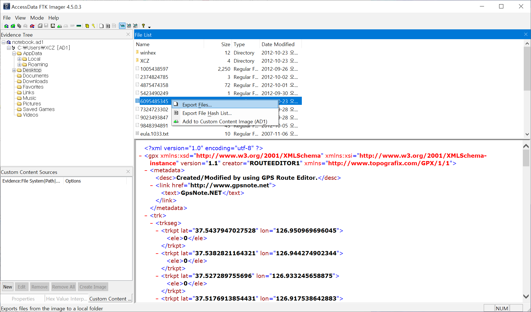The width and height of the screenshot is (531, 312).
Task: Toggle the TEXT view mode icon
Action: pyautogui.click(x=129, y=26)
